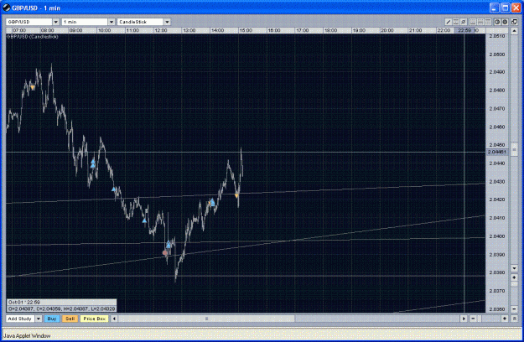This screenshot has width=524, height=342.
Task: Open the CandleStick chart type dropdown
Action: pos(167,22)
